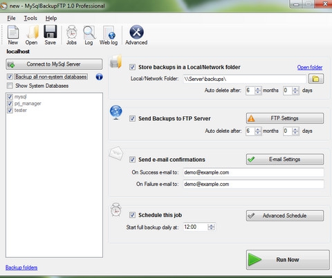Click Connect to MySql Server button
Viewport: 332px width, 278px height.
(54, 64)
